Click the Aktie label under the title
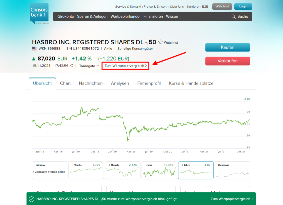Image resolution: width=283 pixels, height=205 pixels. pyautogui.click(x=108, y=49)
